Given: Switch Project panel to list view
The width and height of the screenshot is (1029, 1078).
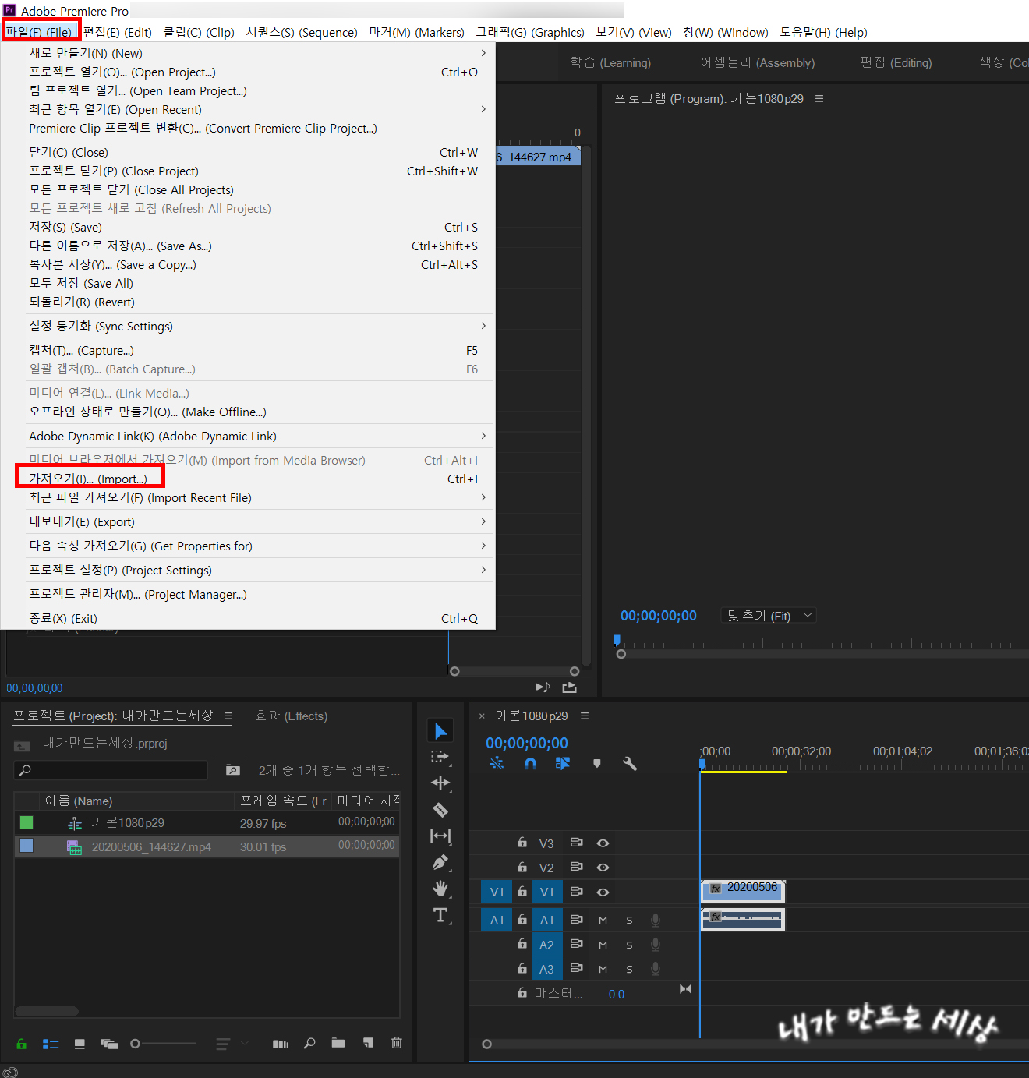Looking at the screenshot, I should pyautogui.click(x=51, y=1044).
